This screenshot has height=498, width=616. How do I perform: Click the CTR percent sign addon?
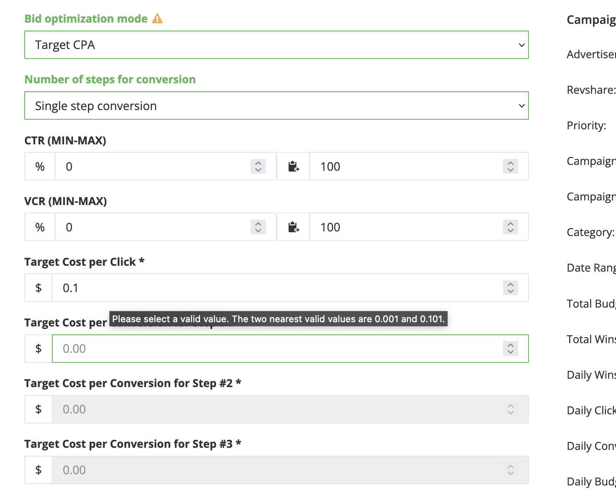coord(40,167)
